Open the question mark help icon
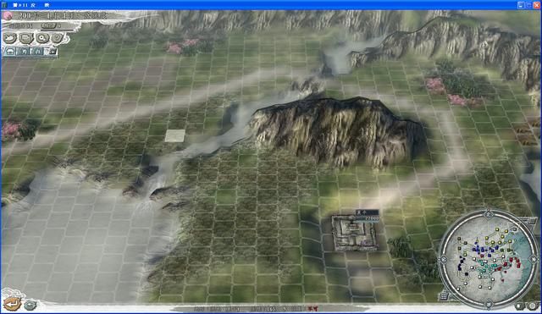Viewport: 542px width, 314px height. [x=58, y=37]
